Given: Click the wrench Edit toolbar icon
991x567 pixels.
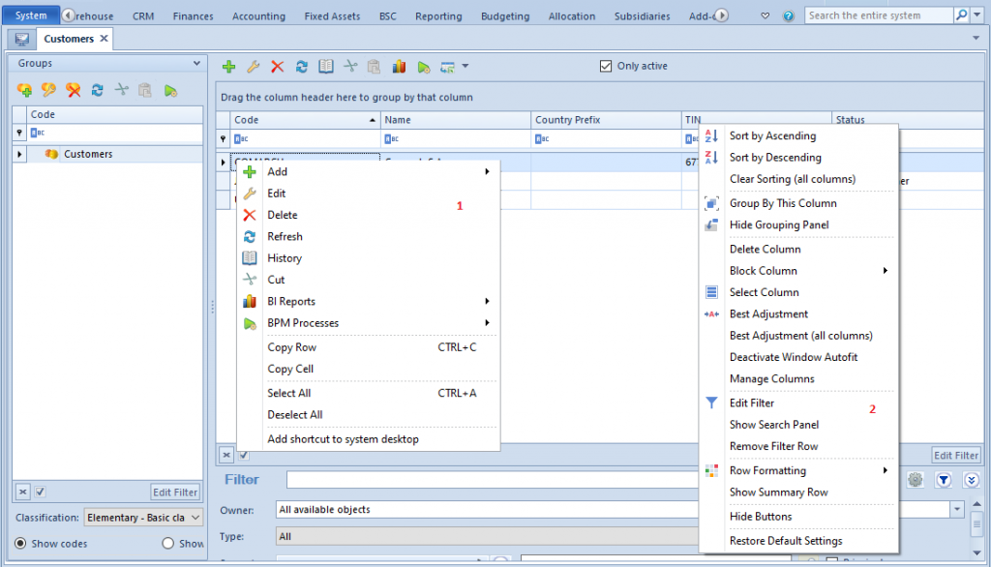Looking at the screenshot, I should point(253,67).
